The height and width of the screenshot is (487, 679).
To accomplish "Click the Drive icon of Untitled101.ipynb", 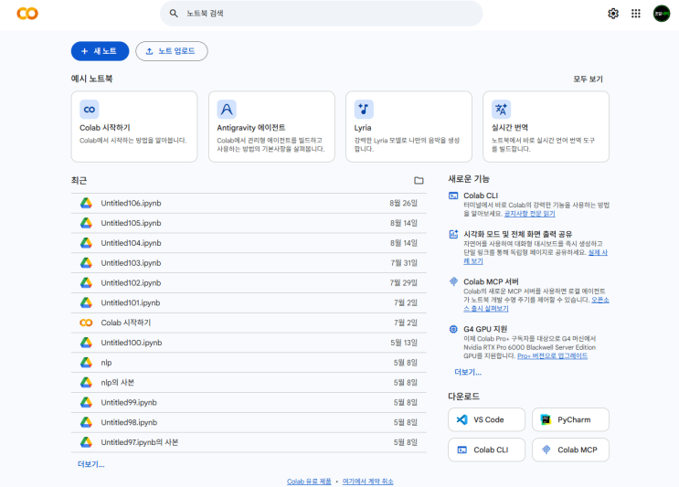I will [x=86, y=302].
